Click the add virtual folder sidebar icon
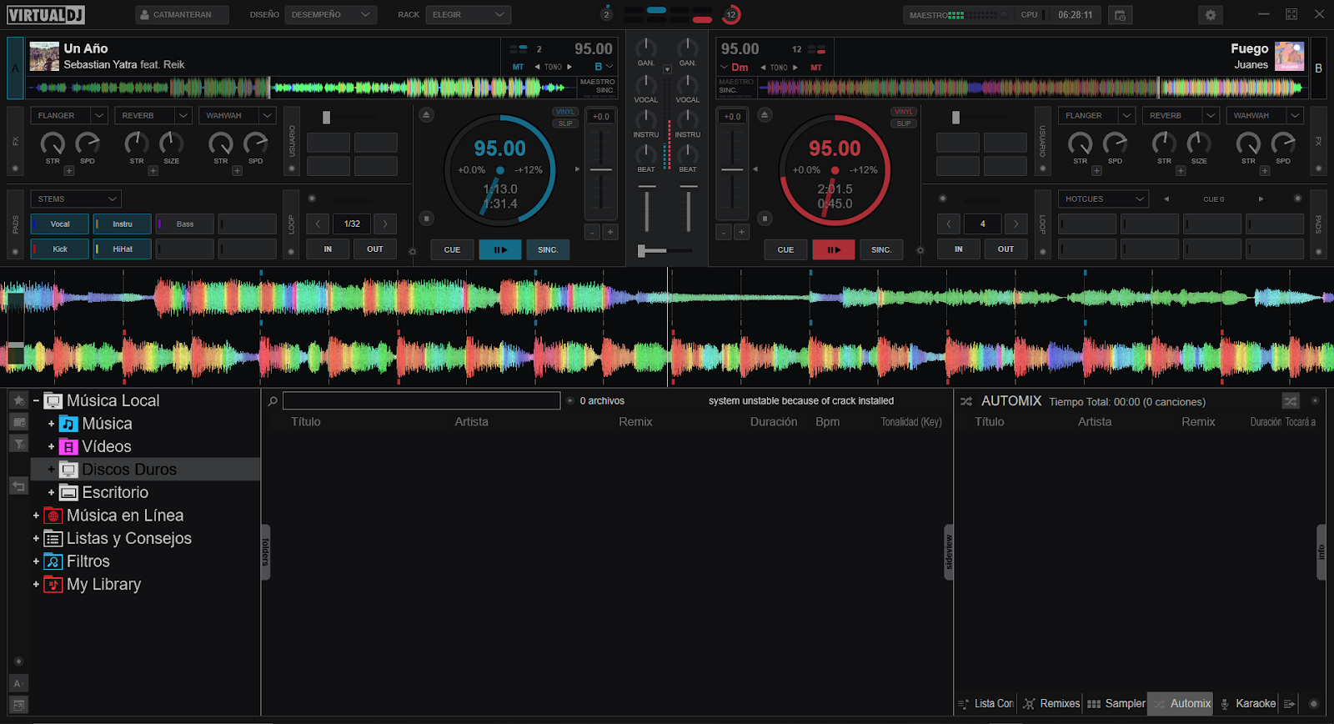Viewport: 1334px width, 724px height. [x=18, y=422]
